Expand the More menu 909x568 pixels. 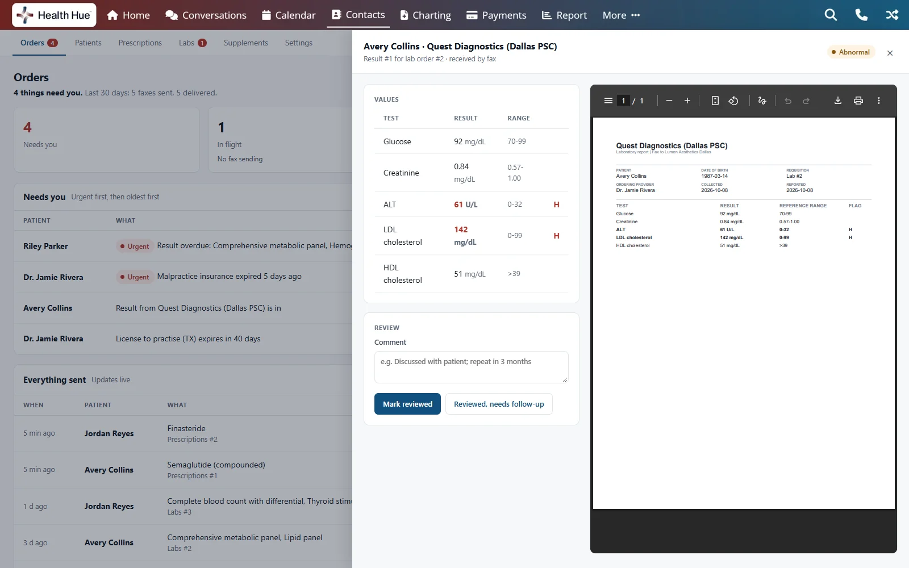click(x=621, y=15)
